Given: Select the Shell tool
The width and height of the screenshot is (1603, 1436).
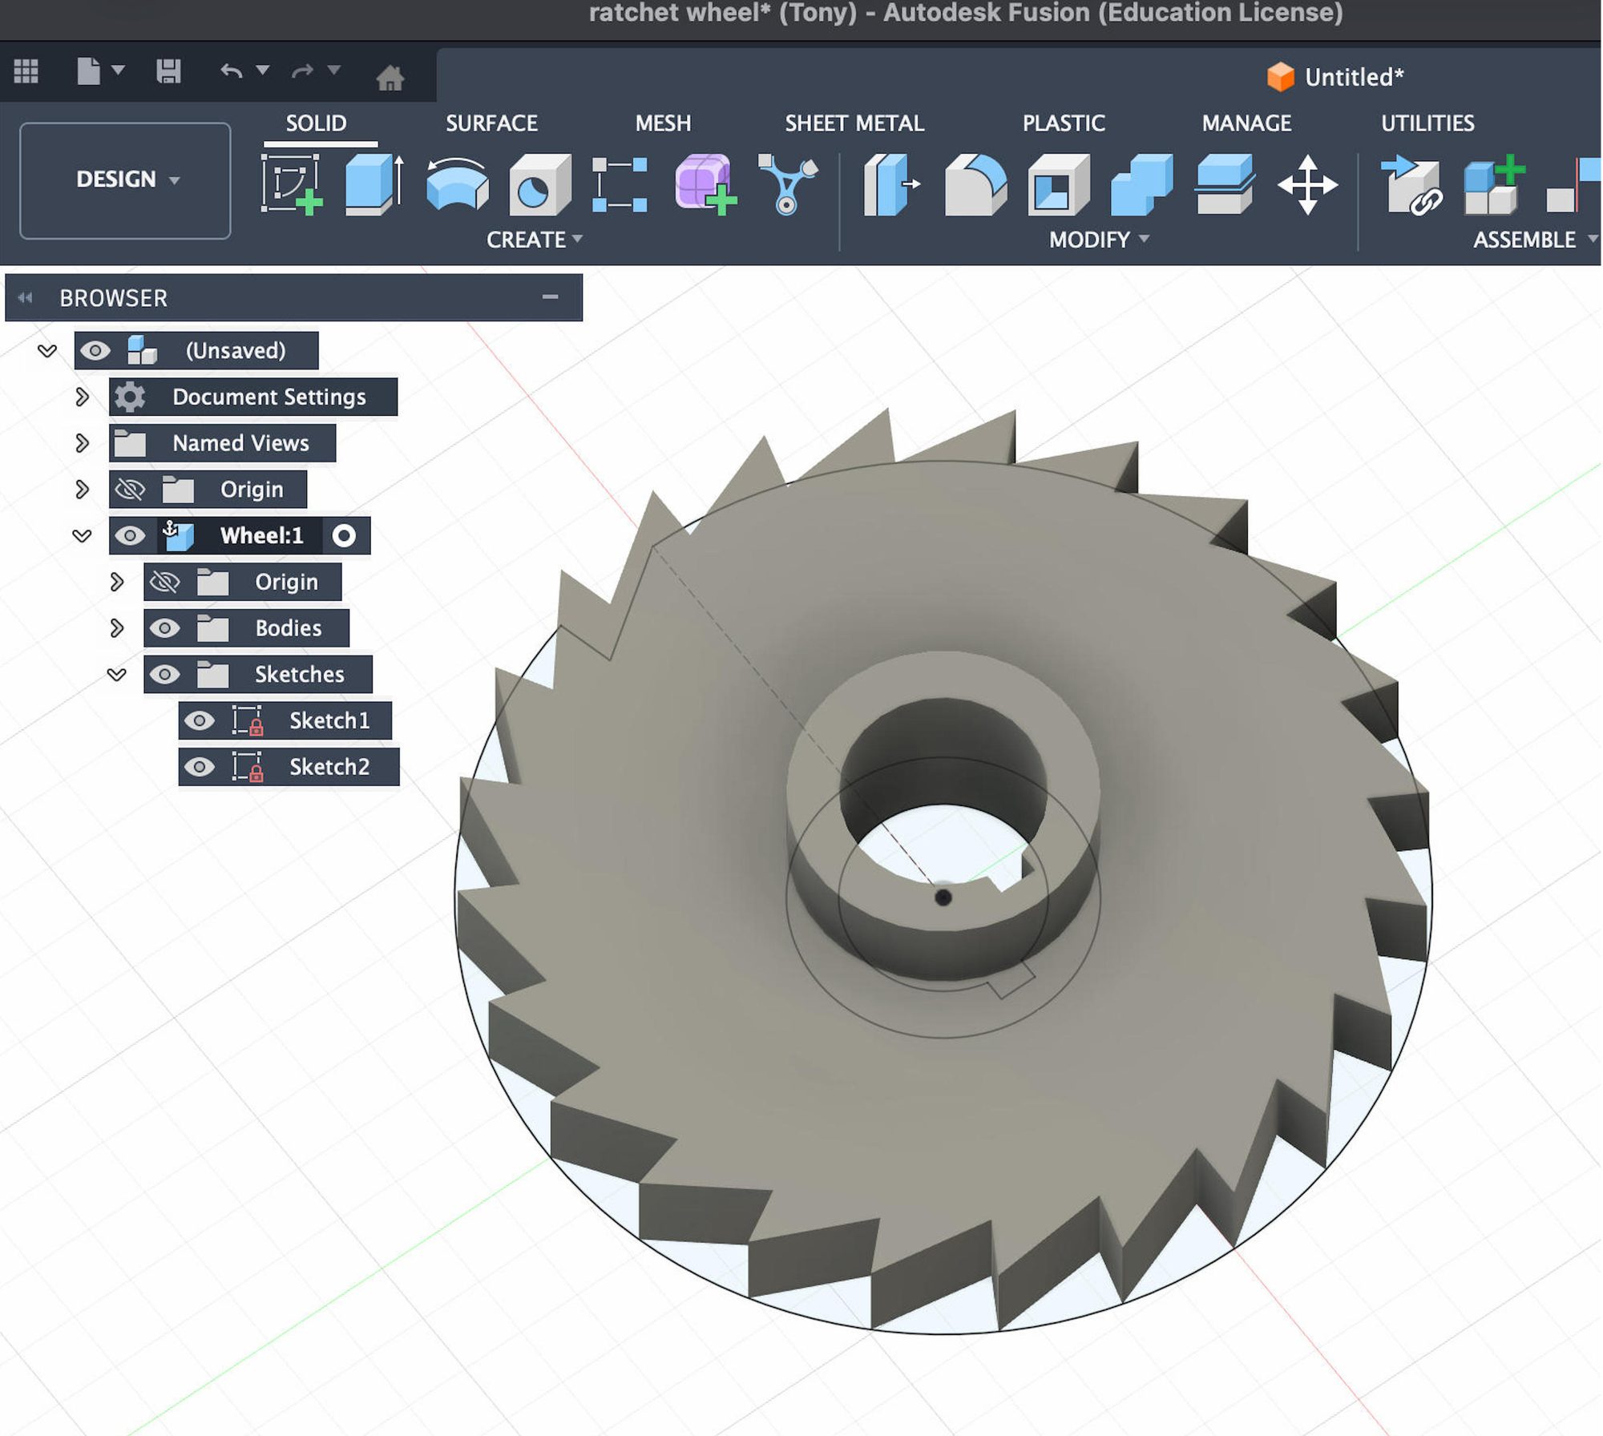Looking at the screenshot, I should click(x=1058, y=184).
